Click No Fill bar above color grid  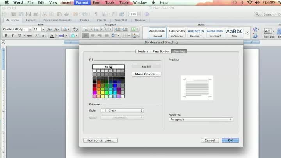click(109, 67)
